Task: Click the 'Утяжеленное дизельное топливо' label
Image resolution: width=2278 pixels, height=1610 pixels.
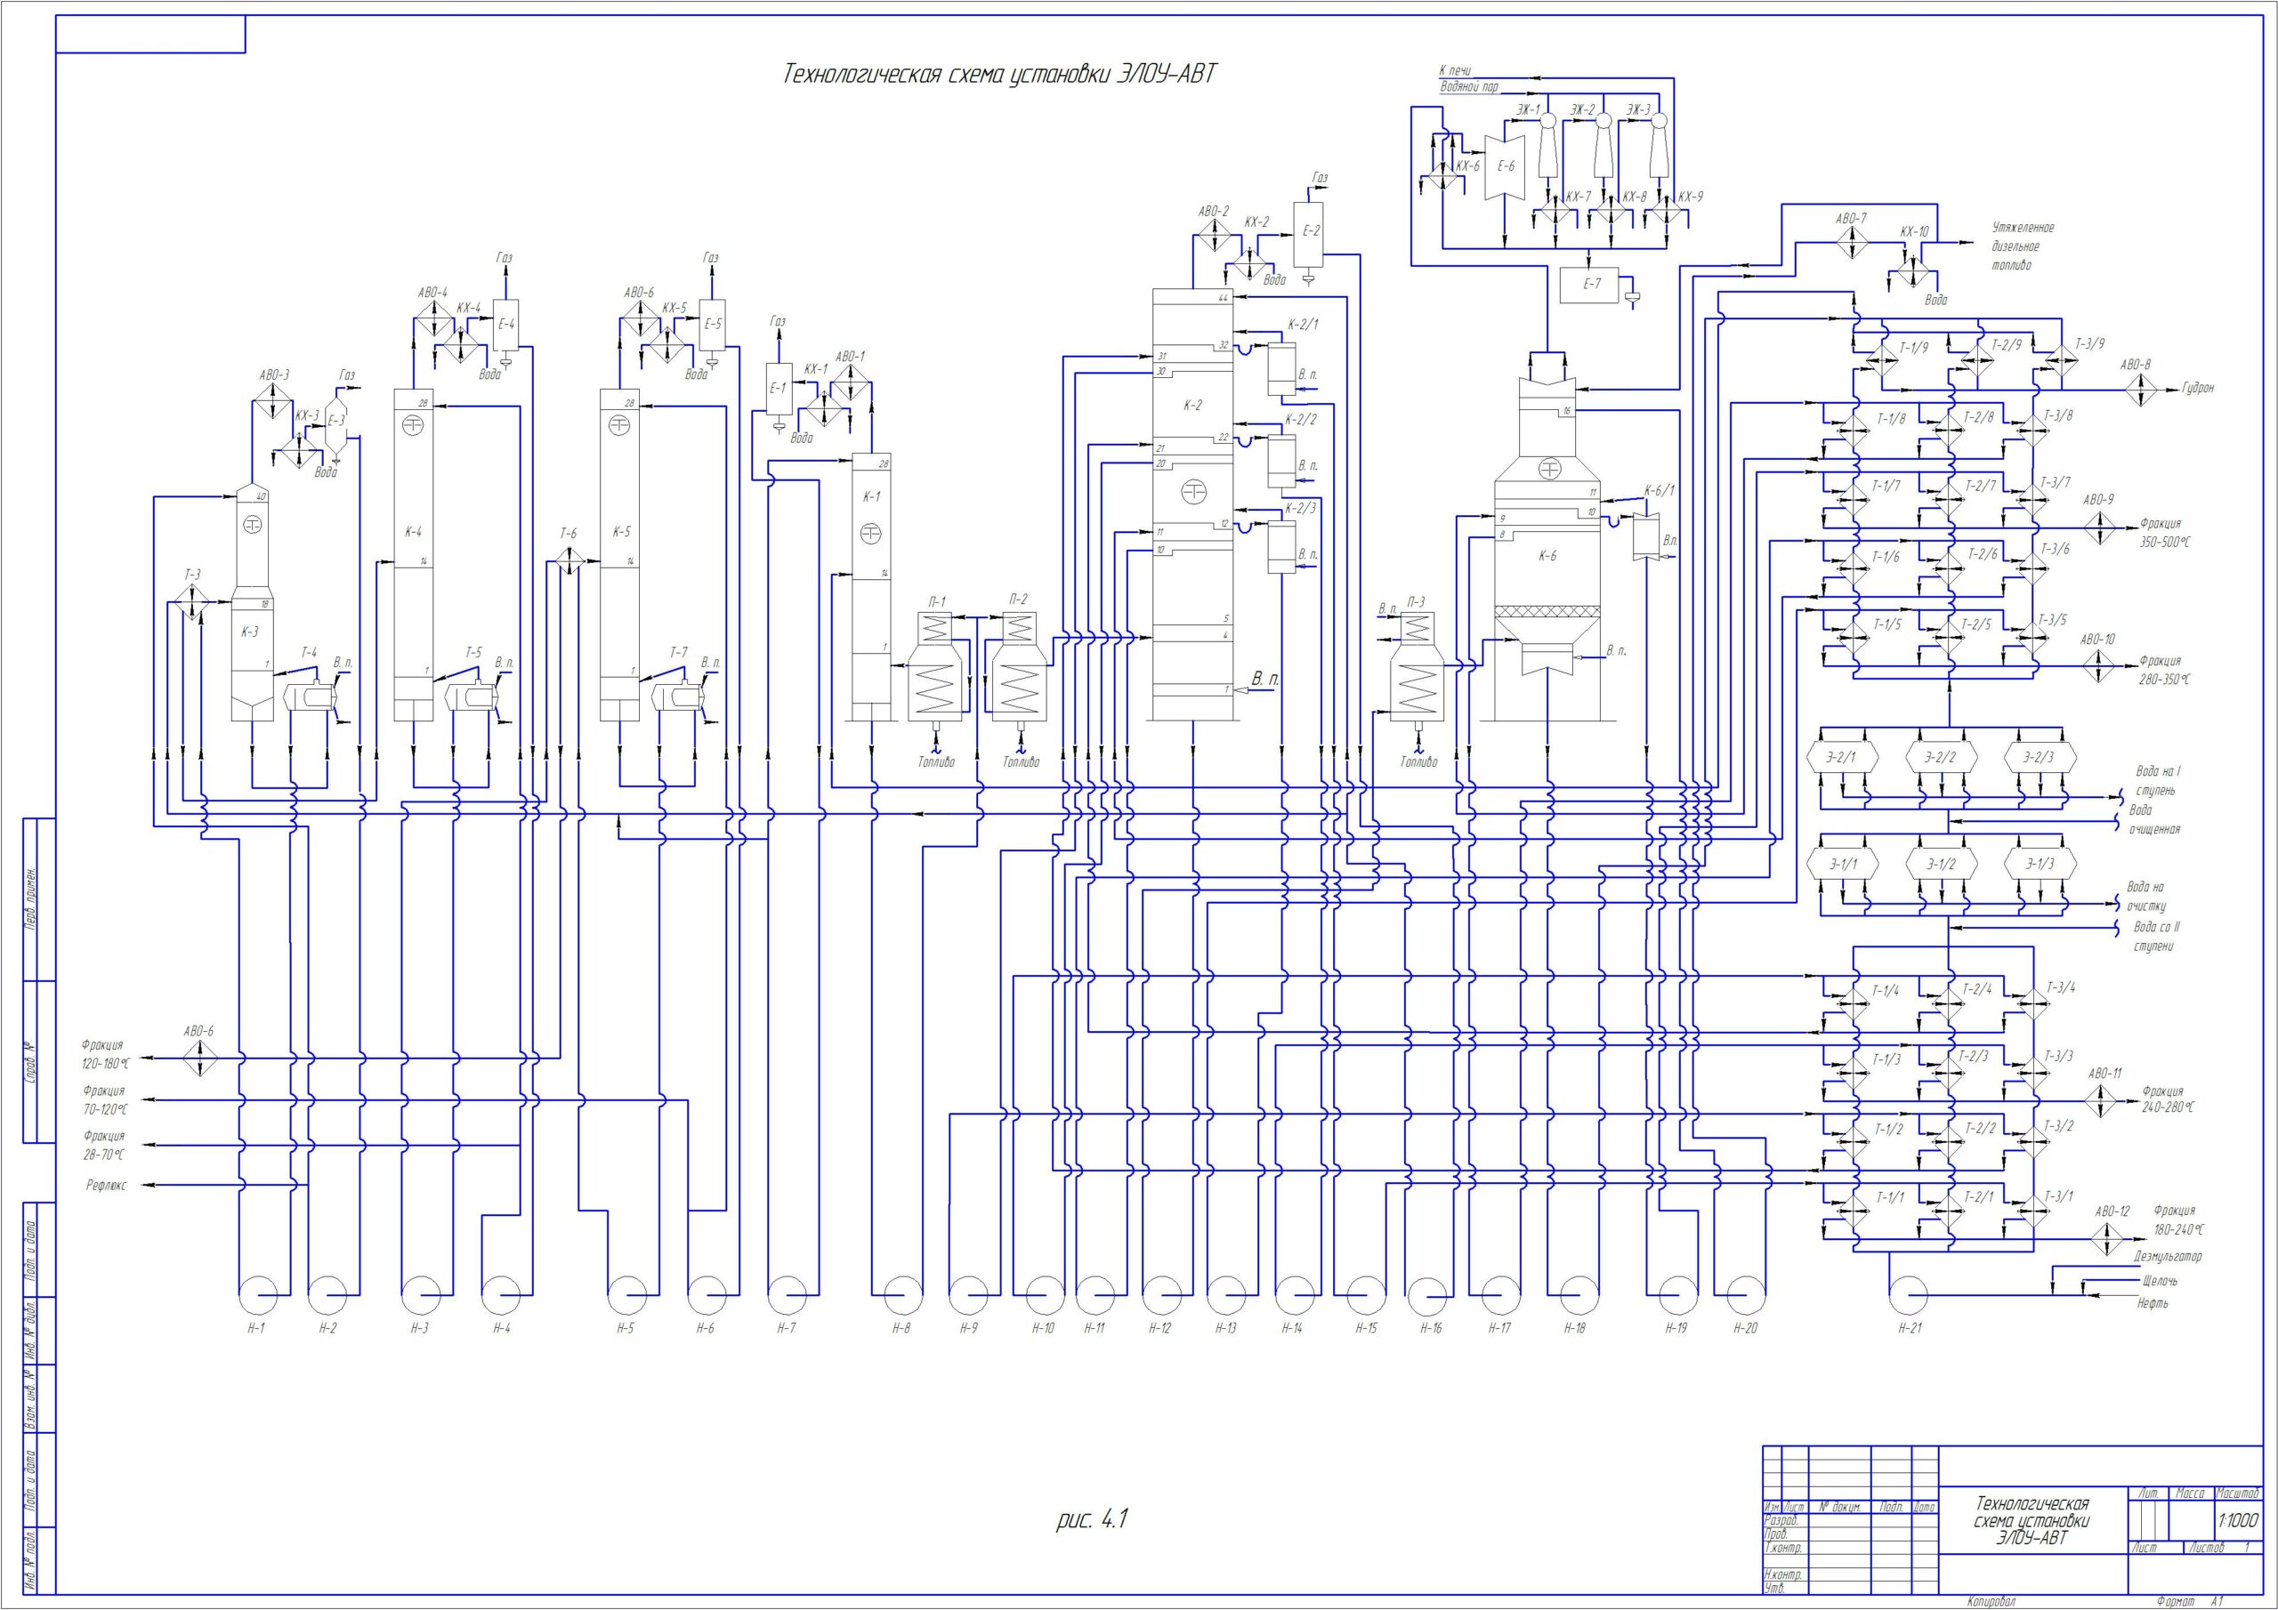Action: point(2023,247)
